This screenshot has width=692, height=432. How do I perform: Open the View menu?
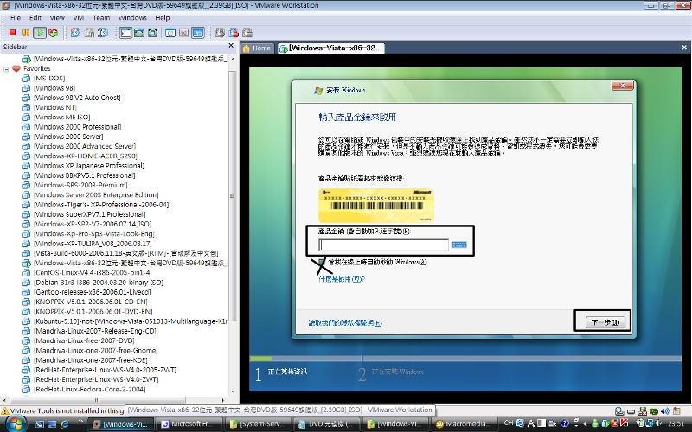tap(57, 17)
